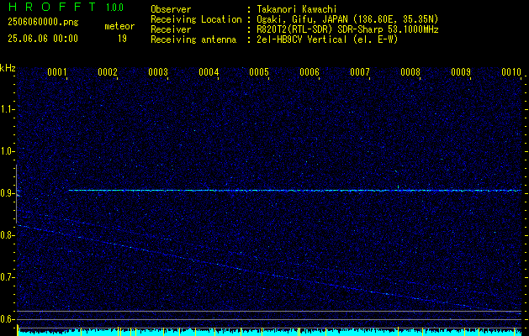Click the Receiving Location label
The image size is (529, 336).
[x=196, y=19]
